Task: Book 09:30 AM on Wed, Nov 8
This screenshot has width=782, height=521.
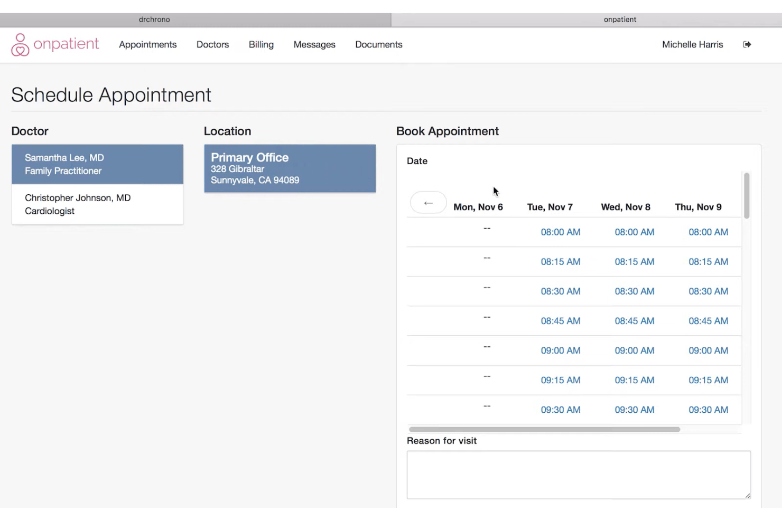Action: pos(635,410)
